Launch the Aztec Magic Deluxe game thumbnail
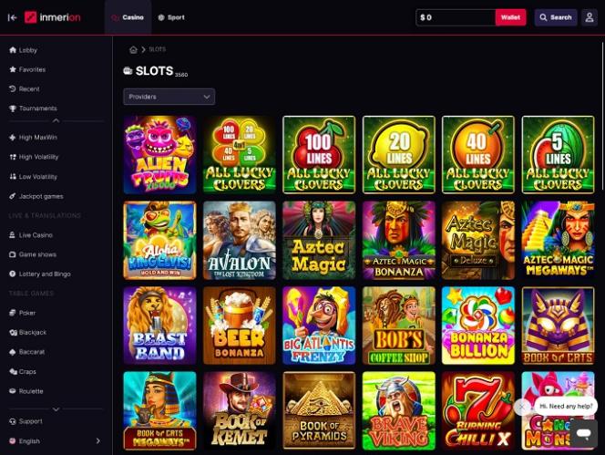 point(478,240)
